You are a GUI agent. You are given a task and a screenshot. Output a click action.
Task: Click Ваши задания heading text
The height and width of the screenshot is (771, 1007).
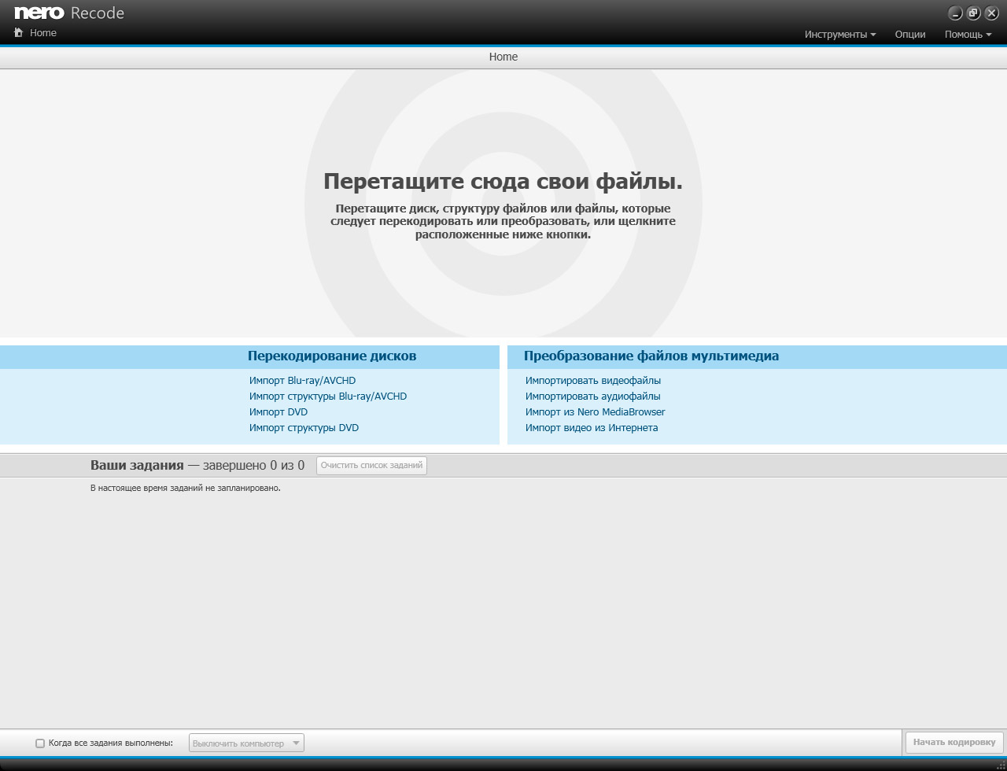point(137,466)
